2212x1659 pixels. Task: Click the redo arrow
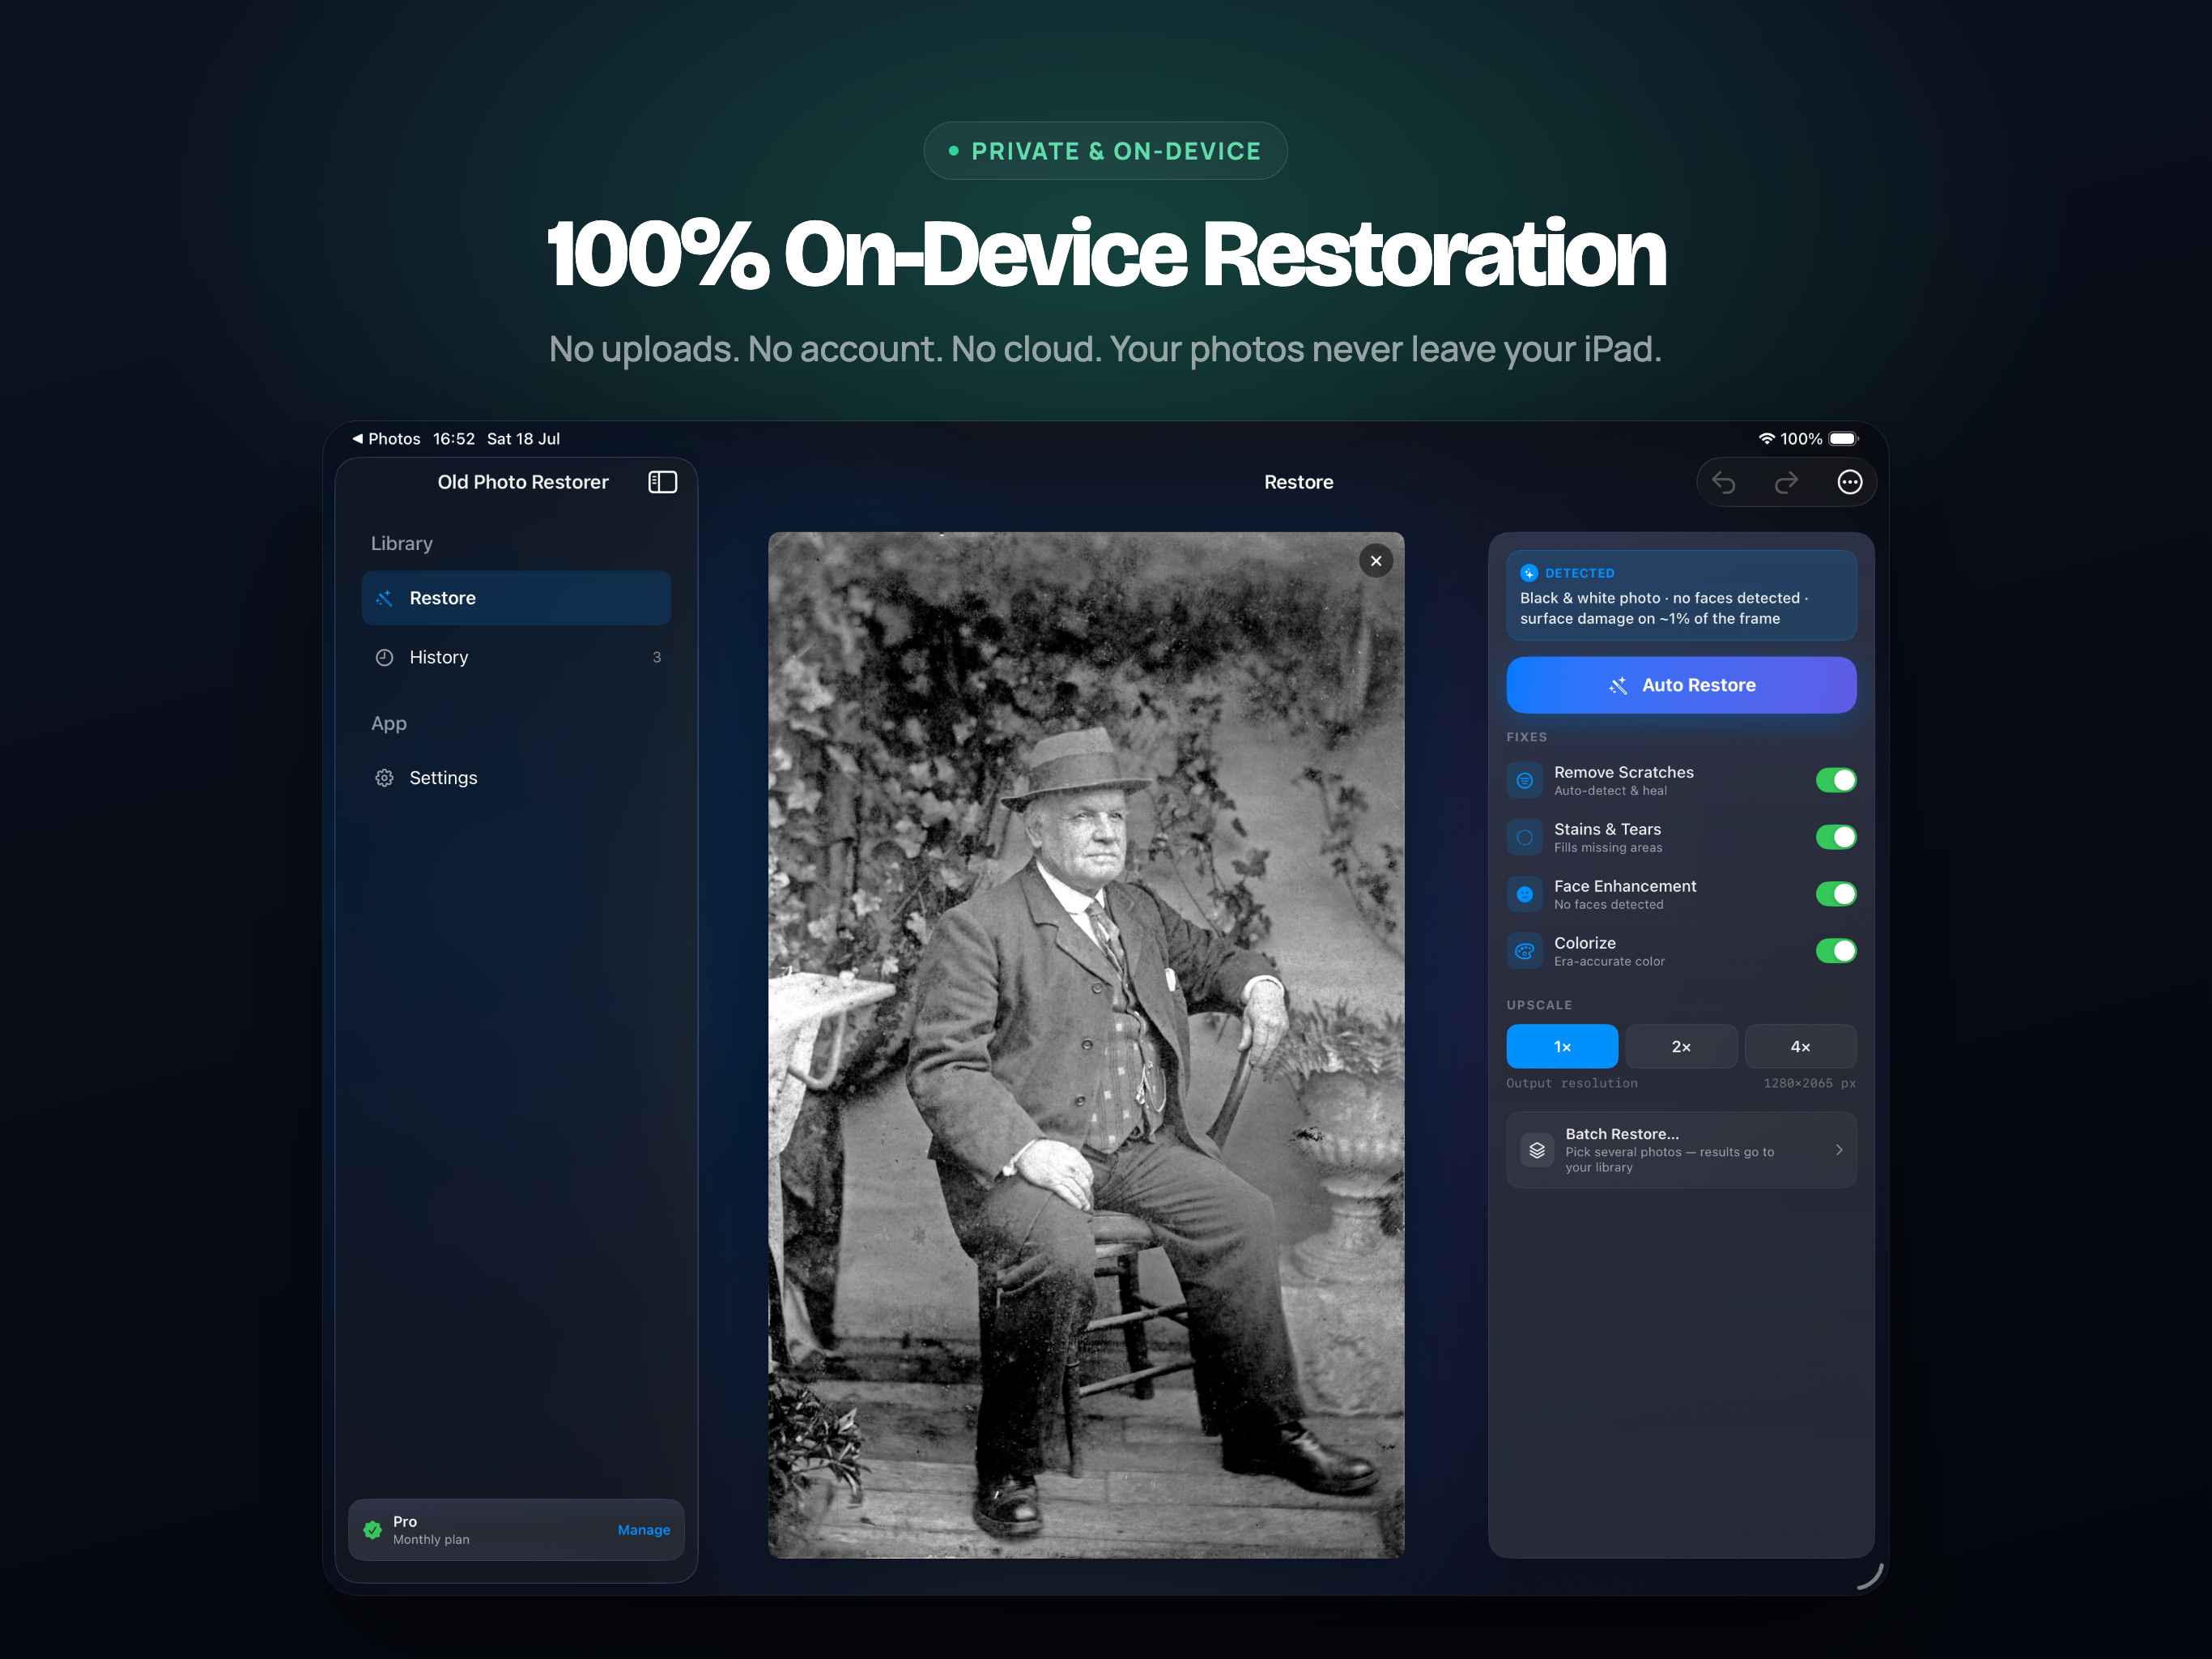coord(1786,484)
